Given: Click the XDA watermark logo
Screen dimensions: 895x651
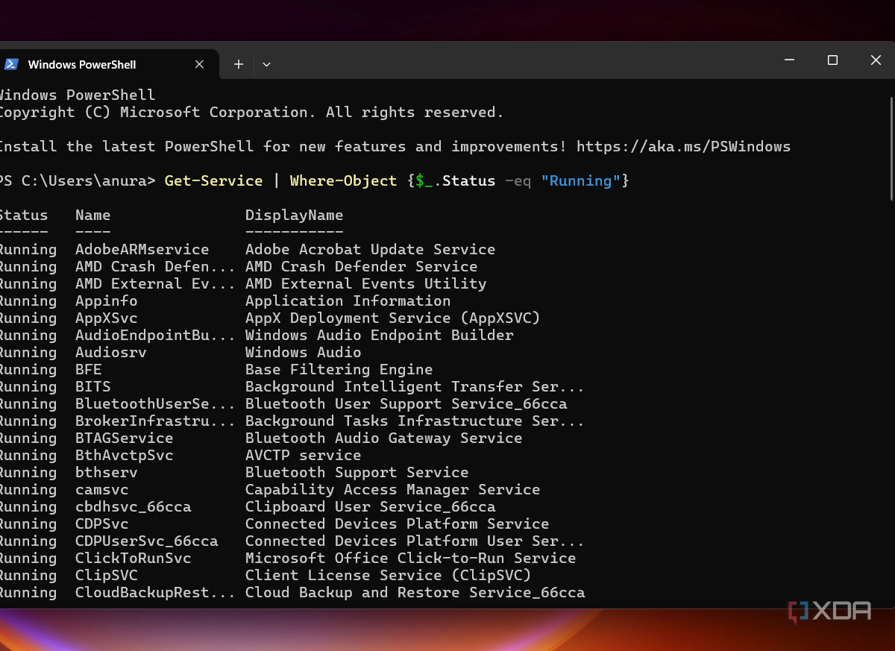Looking at the screenshot, I should click(x=829, y=611).
